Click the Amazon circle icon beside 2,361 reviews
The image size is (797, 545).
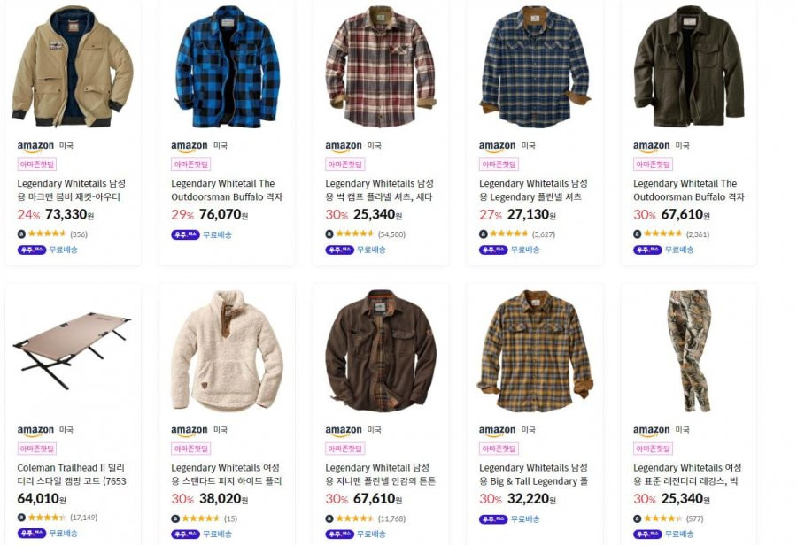(x=637, y=234)
